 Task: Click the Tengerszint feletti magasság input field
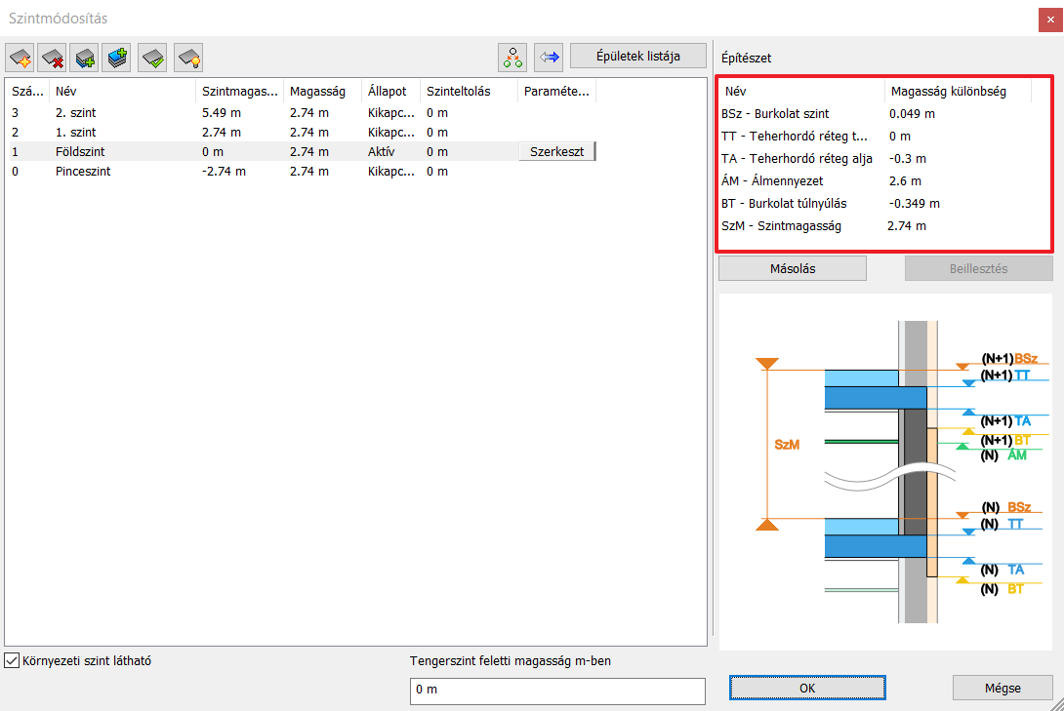(x=556, y=691)
